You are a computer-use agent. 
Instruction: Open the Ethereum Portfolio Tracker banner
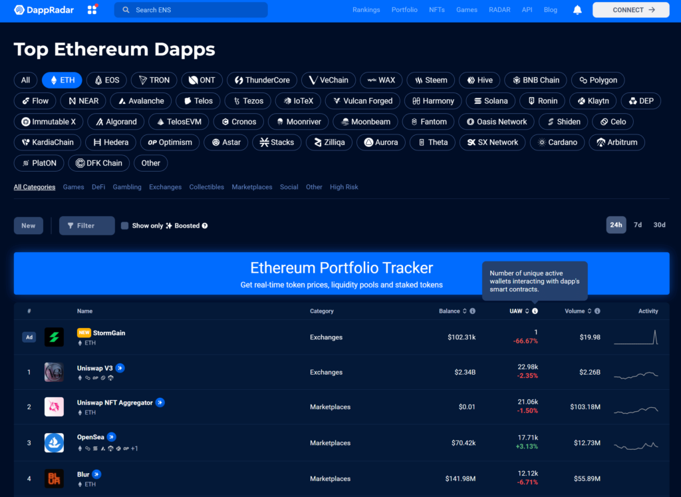[342, 273]
